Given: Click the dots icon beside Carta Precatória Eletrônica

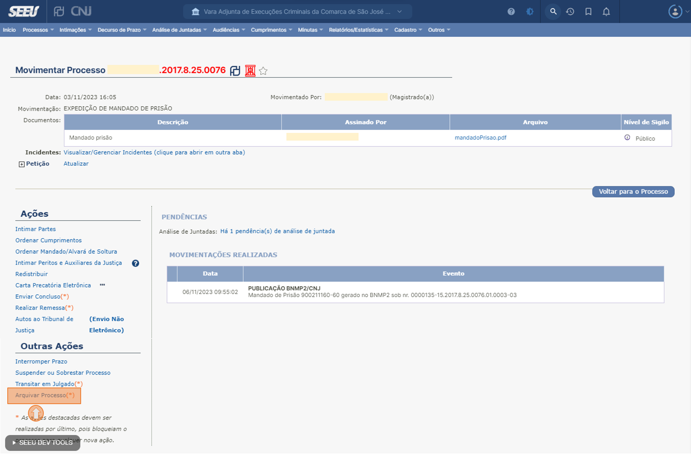Looking at the screenshot, I should (x=103, y=285).
